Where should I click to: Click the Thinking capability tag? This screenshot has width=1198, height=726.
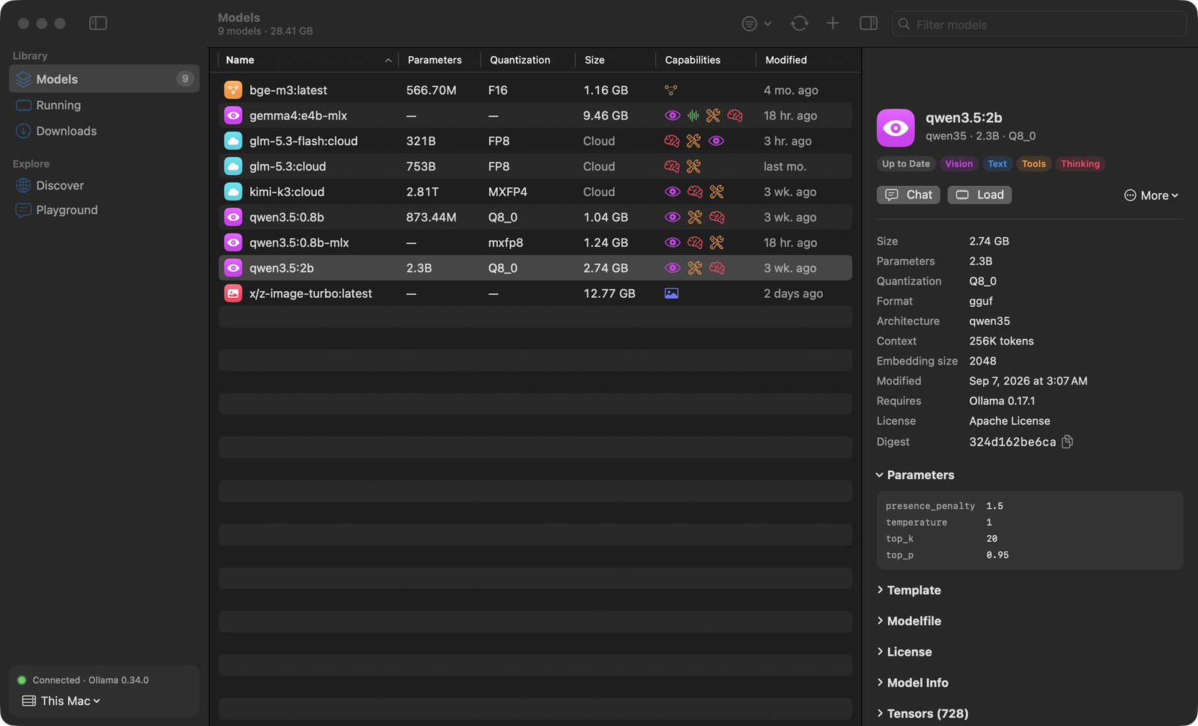coord(1080,164)
